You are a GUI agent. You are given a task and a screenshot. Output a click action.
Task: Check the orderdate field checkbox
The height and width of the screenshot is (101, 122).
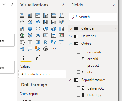[x=79, y=52]
